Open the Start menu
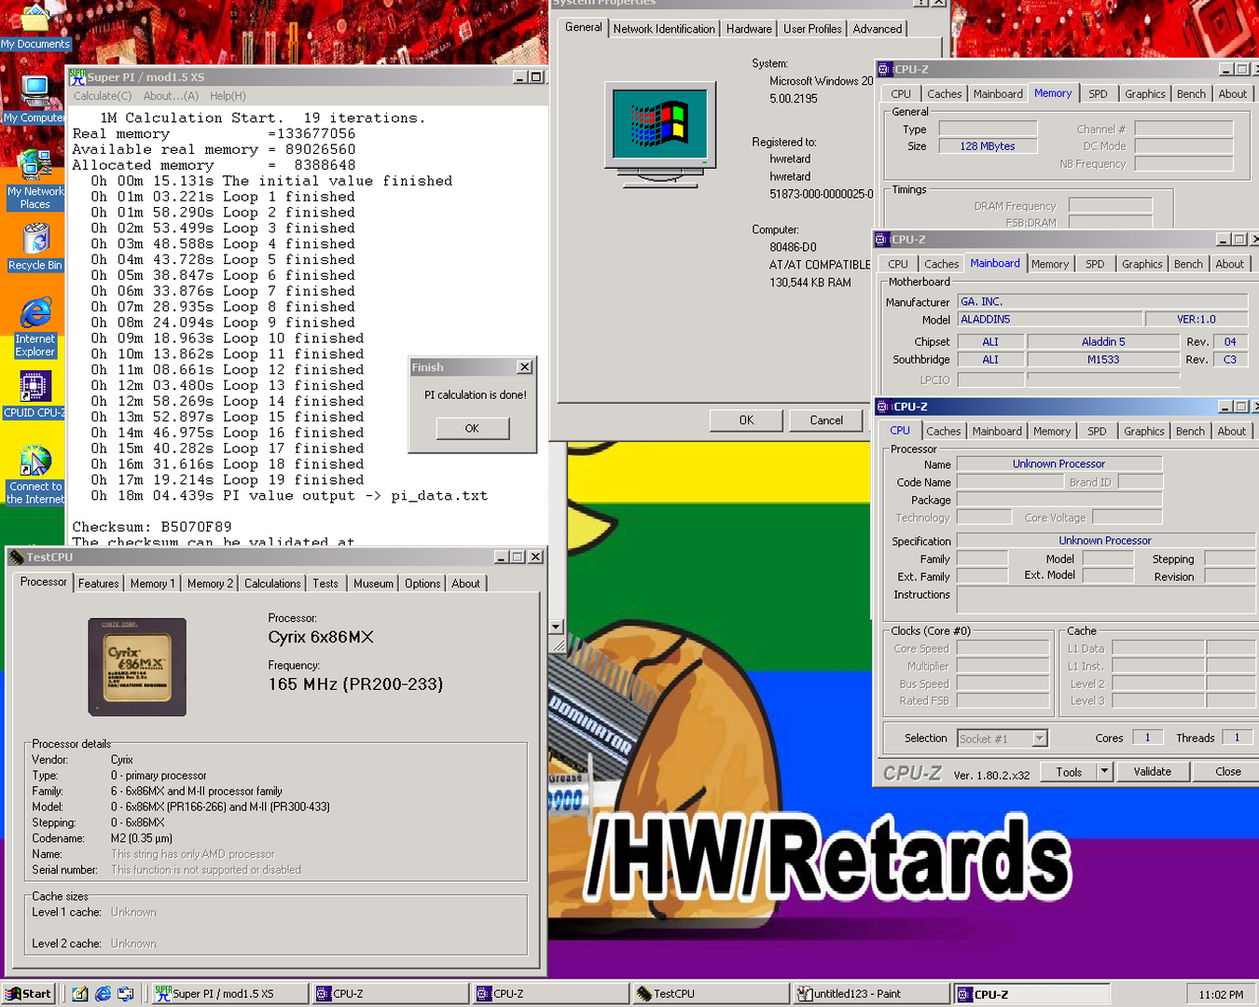 pos(28,994)
